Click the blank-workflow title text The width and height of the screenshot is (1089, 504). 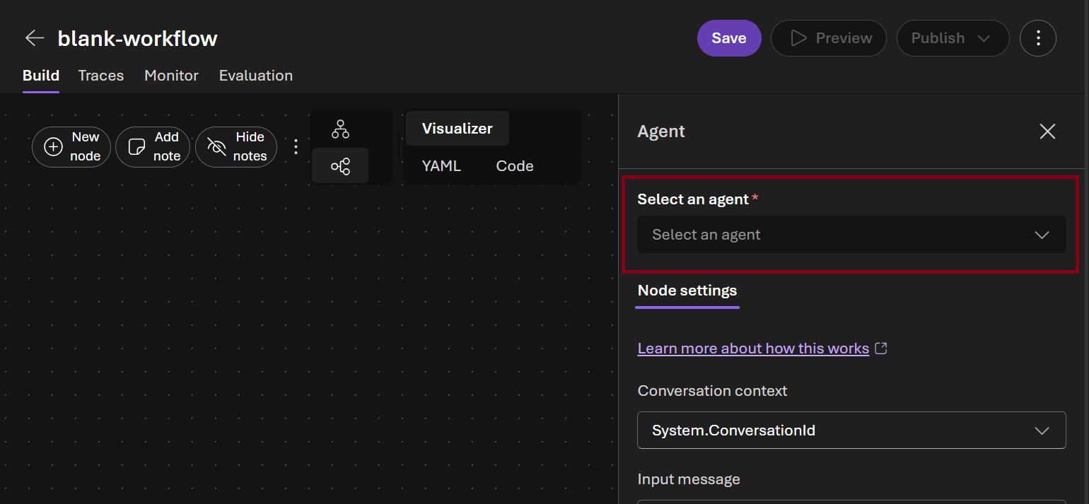point(138,38)
